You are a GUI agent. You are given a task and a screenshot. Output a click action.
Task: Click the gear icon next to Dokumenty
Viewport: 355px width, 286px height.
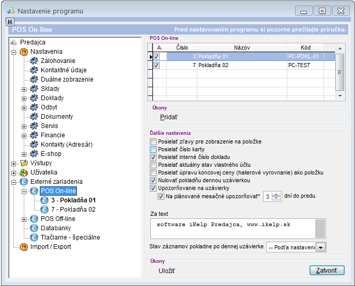tap(35, 117)
